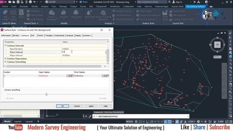Click the Minor Interval value field
This screenshot has width=233, height=131.
[83, 52]
